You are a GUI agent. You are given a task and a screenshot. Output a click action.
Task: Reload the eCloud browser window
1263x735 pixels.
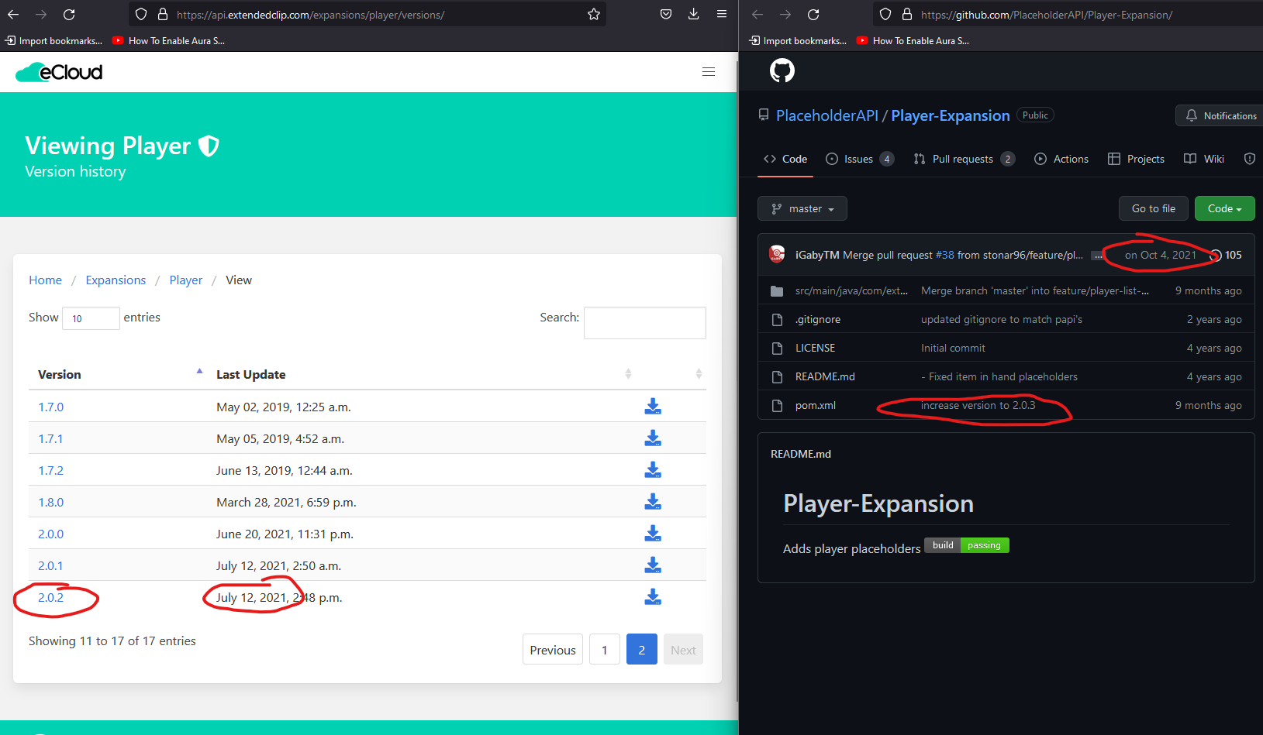click(69, 15)
